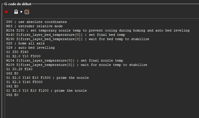
Task: Click the 'G-code de début' section title
Action: (18, 4)
